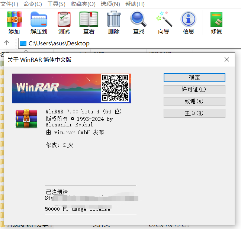This screenshot has height=229, width=241.
Task: Open the View (查看) book icon
Action: point(89,19)
